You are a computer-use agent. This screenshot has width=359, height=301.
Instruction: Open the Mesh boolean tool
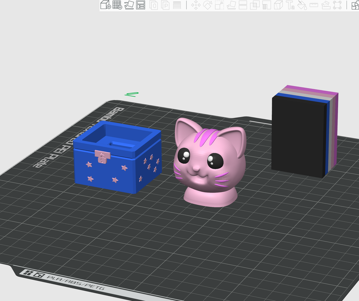click(255, 5)
